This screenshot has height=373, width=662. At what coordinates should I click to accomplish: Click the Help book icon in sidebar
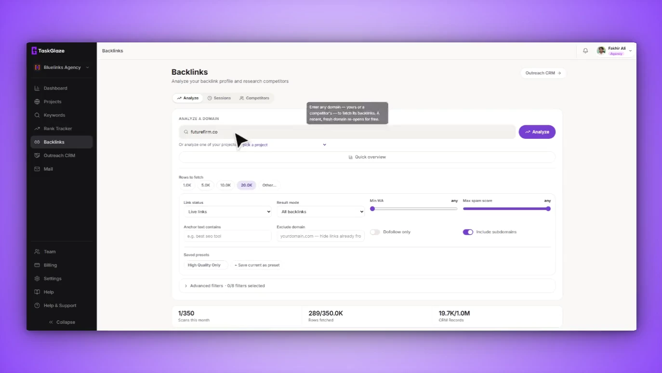[37, 292]
